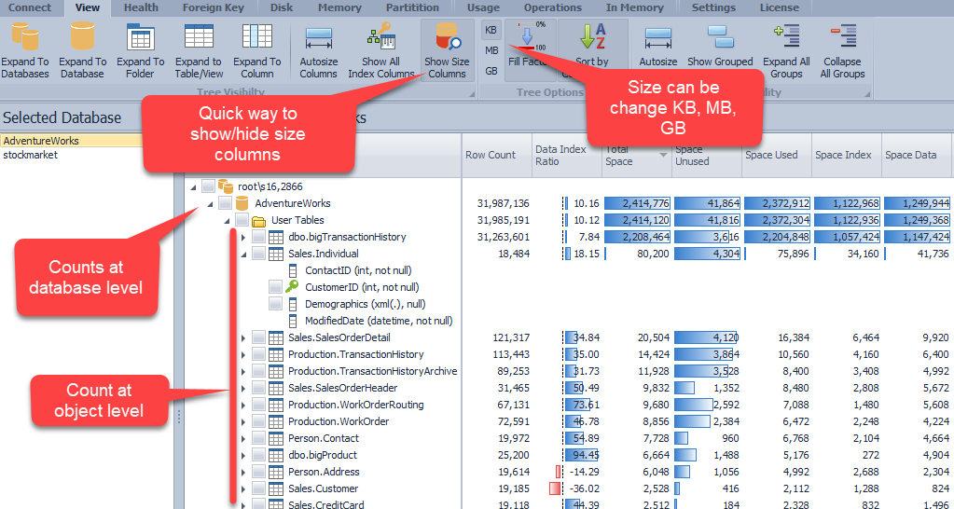This screenshot has width=954, height=509.
Task: Open the Foreign Key tab
Action: point(214,7)
